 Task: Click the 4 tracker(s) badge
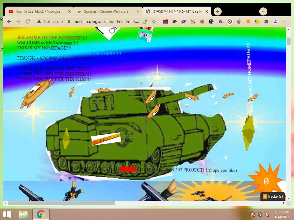pos(273,197)
